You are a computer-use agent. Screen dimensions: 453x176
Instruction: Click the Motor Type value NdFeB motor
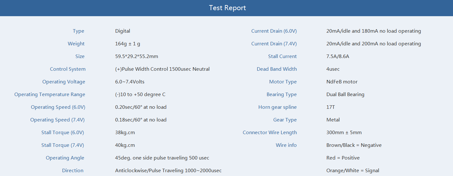(x=342, y=82)
